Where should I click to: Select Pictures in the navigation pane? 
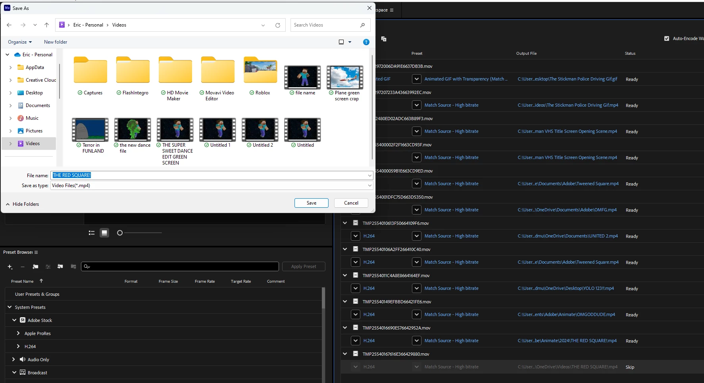pos(34,131)
